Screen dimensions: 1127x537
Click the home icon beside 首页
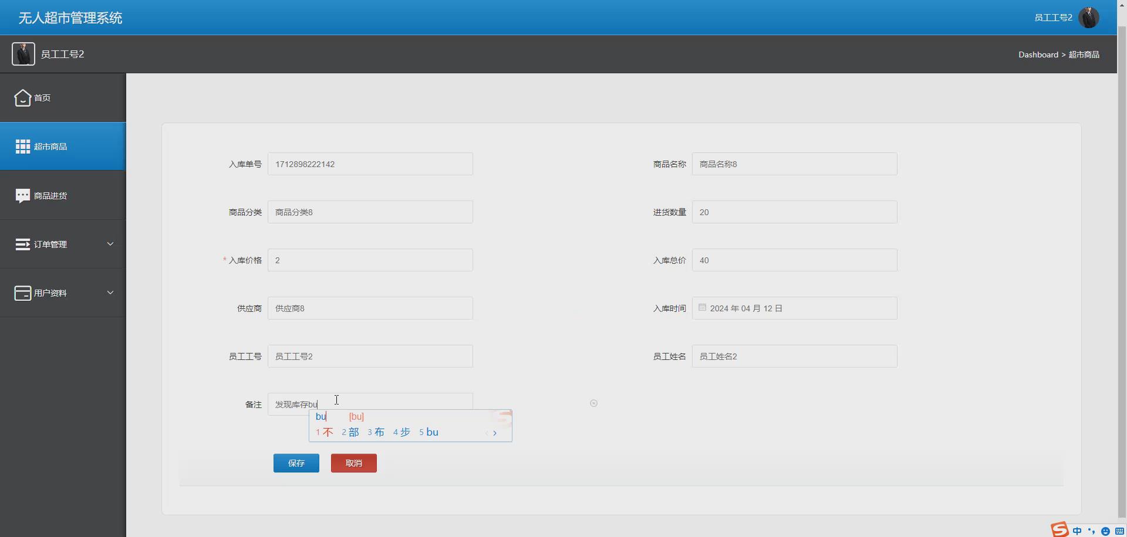(22, 98)
